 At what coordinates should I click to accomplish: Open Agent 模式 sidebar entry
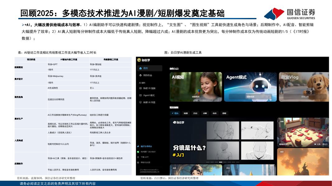[149, 95]
